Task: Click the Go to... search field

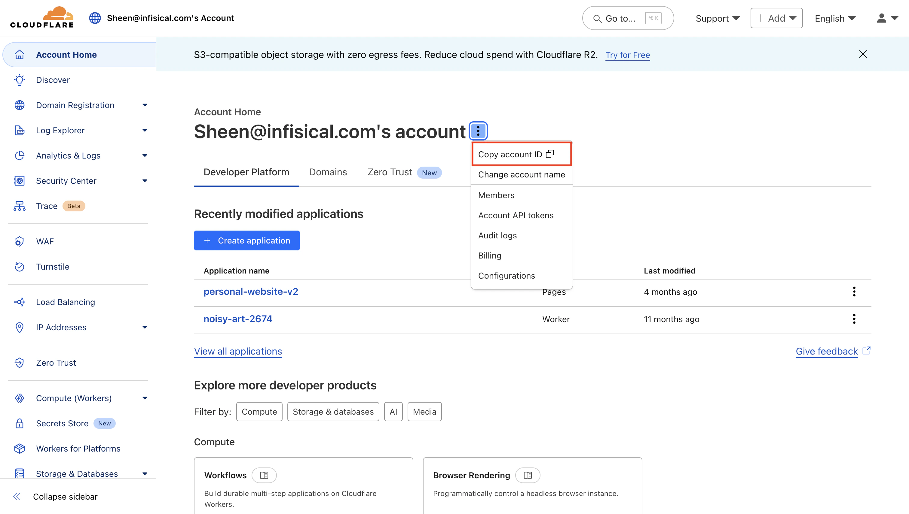Action: tap(628, 18)
